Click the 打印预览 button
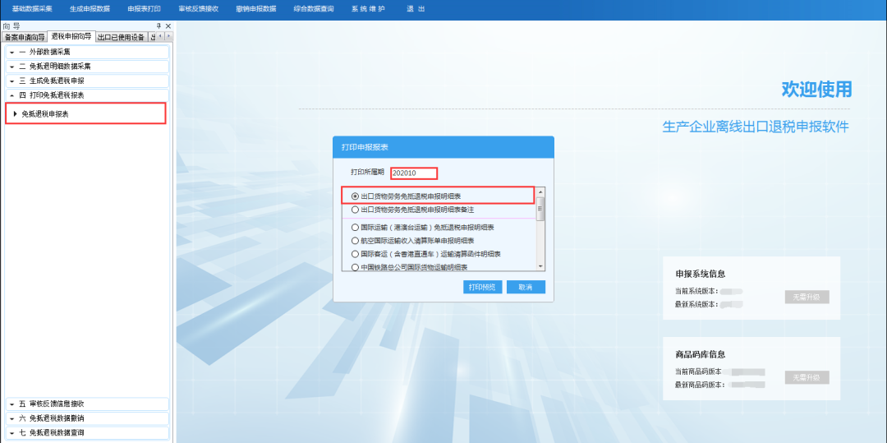Viewport: 887px width, 443px height. click(483, 287)
